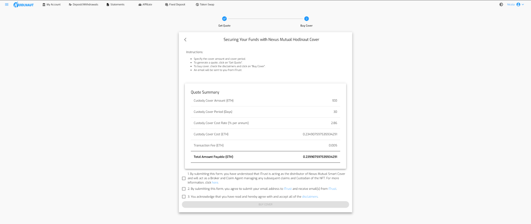Click the Custody Cover Cost Rate label
This screenshot has height=224, width=531.
click(221, 123)
